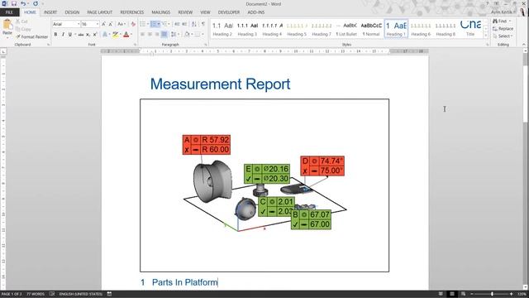Switch to Web Layout view
Image resolution: width=529 pixels, height=298 pixels.
[x=463, y=294]
